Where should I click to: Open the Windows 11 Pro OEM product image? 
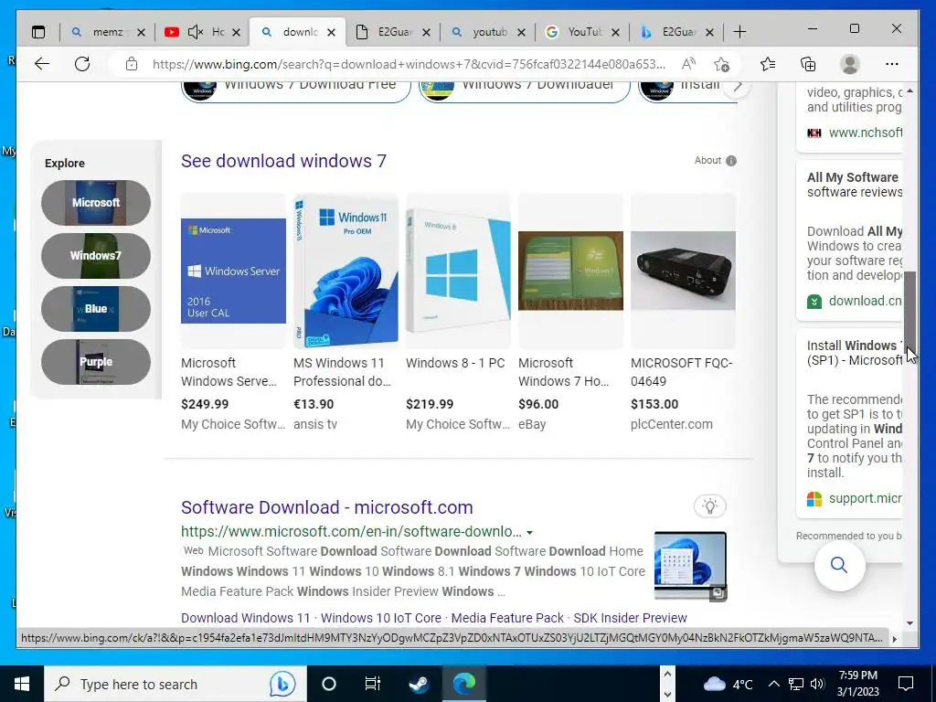coord(346,271)
